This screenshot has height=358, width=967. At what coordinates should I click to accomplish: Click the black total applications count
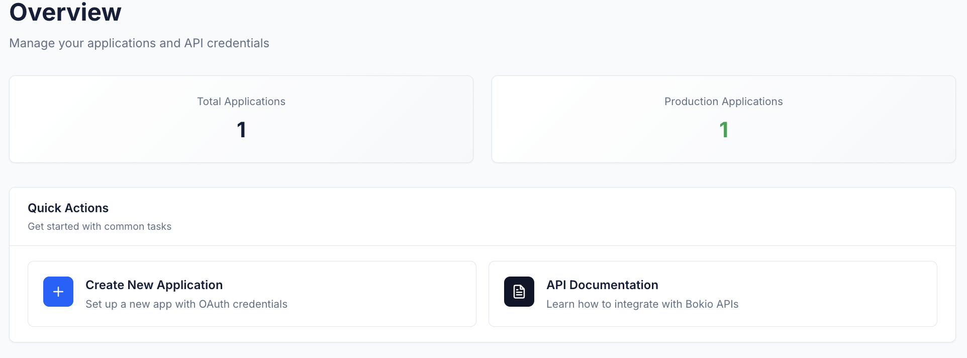pyautogui.click(x=241, y=130)
